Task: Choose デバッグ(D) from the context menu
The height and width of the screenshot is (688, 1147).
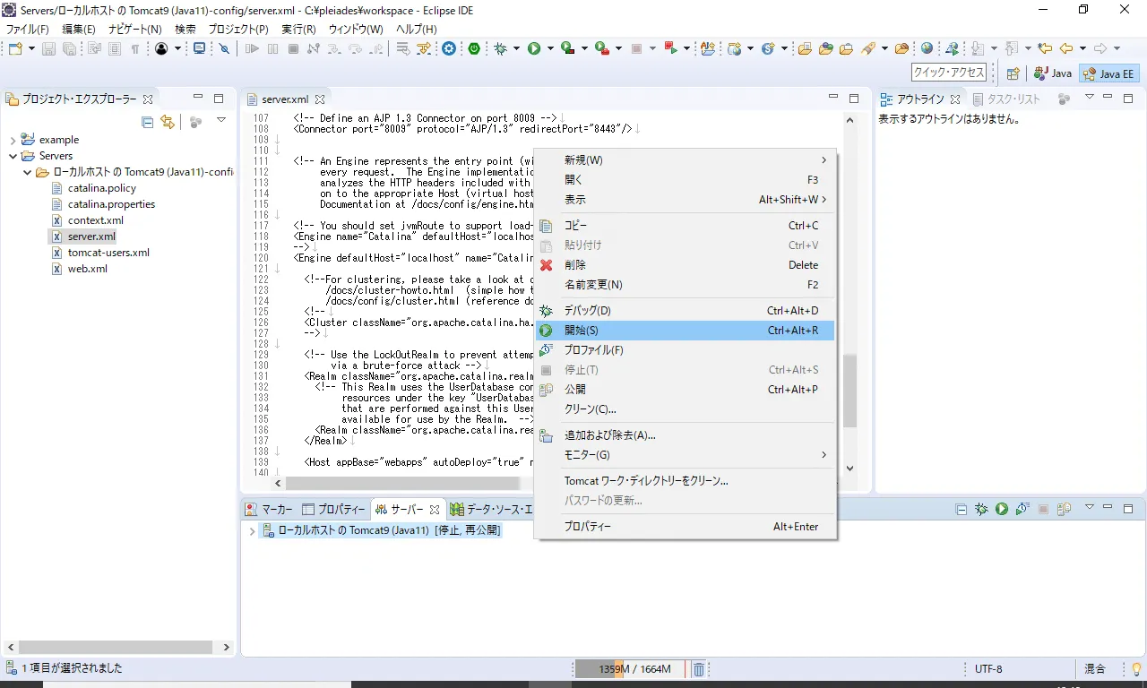Action: (x=686, y=311)
